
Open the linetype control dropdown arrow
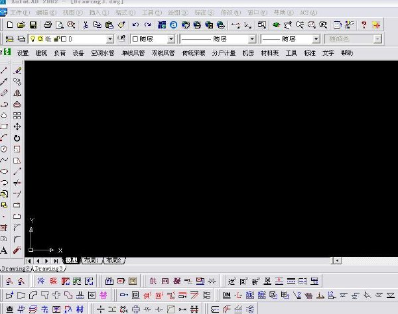[252, 39]
